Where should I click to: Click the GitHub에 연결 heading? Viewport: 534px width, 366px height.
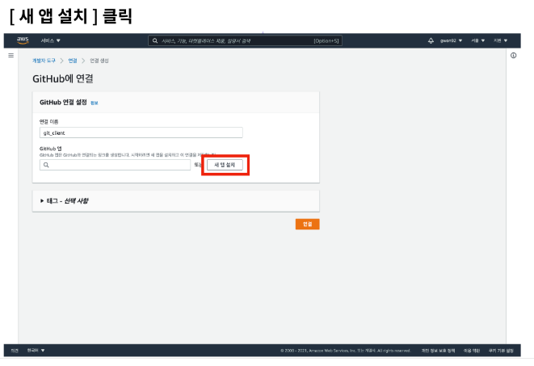[63, 78]
